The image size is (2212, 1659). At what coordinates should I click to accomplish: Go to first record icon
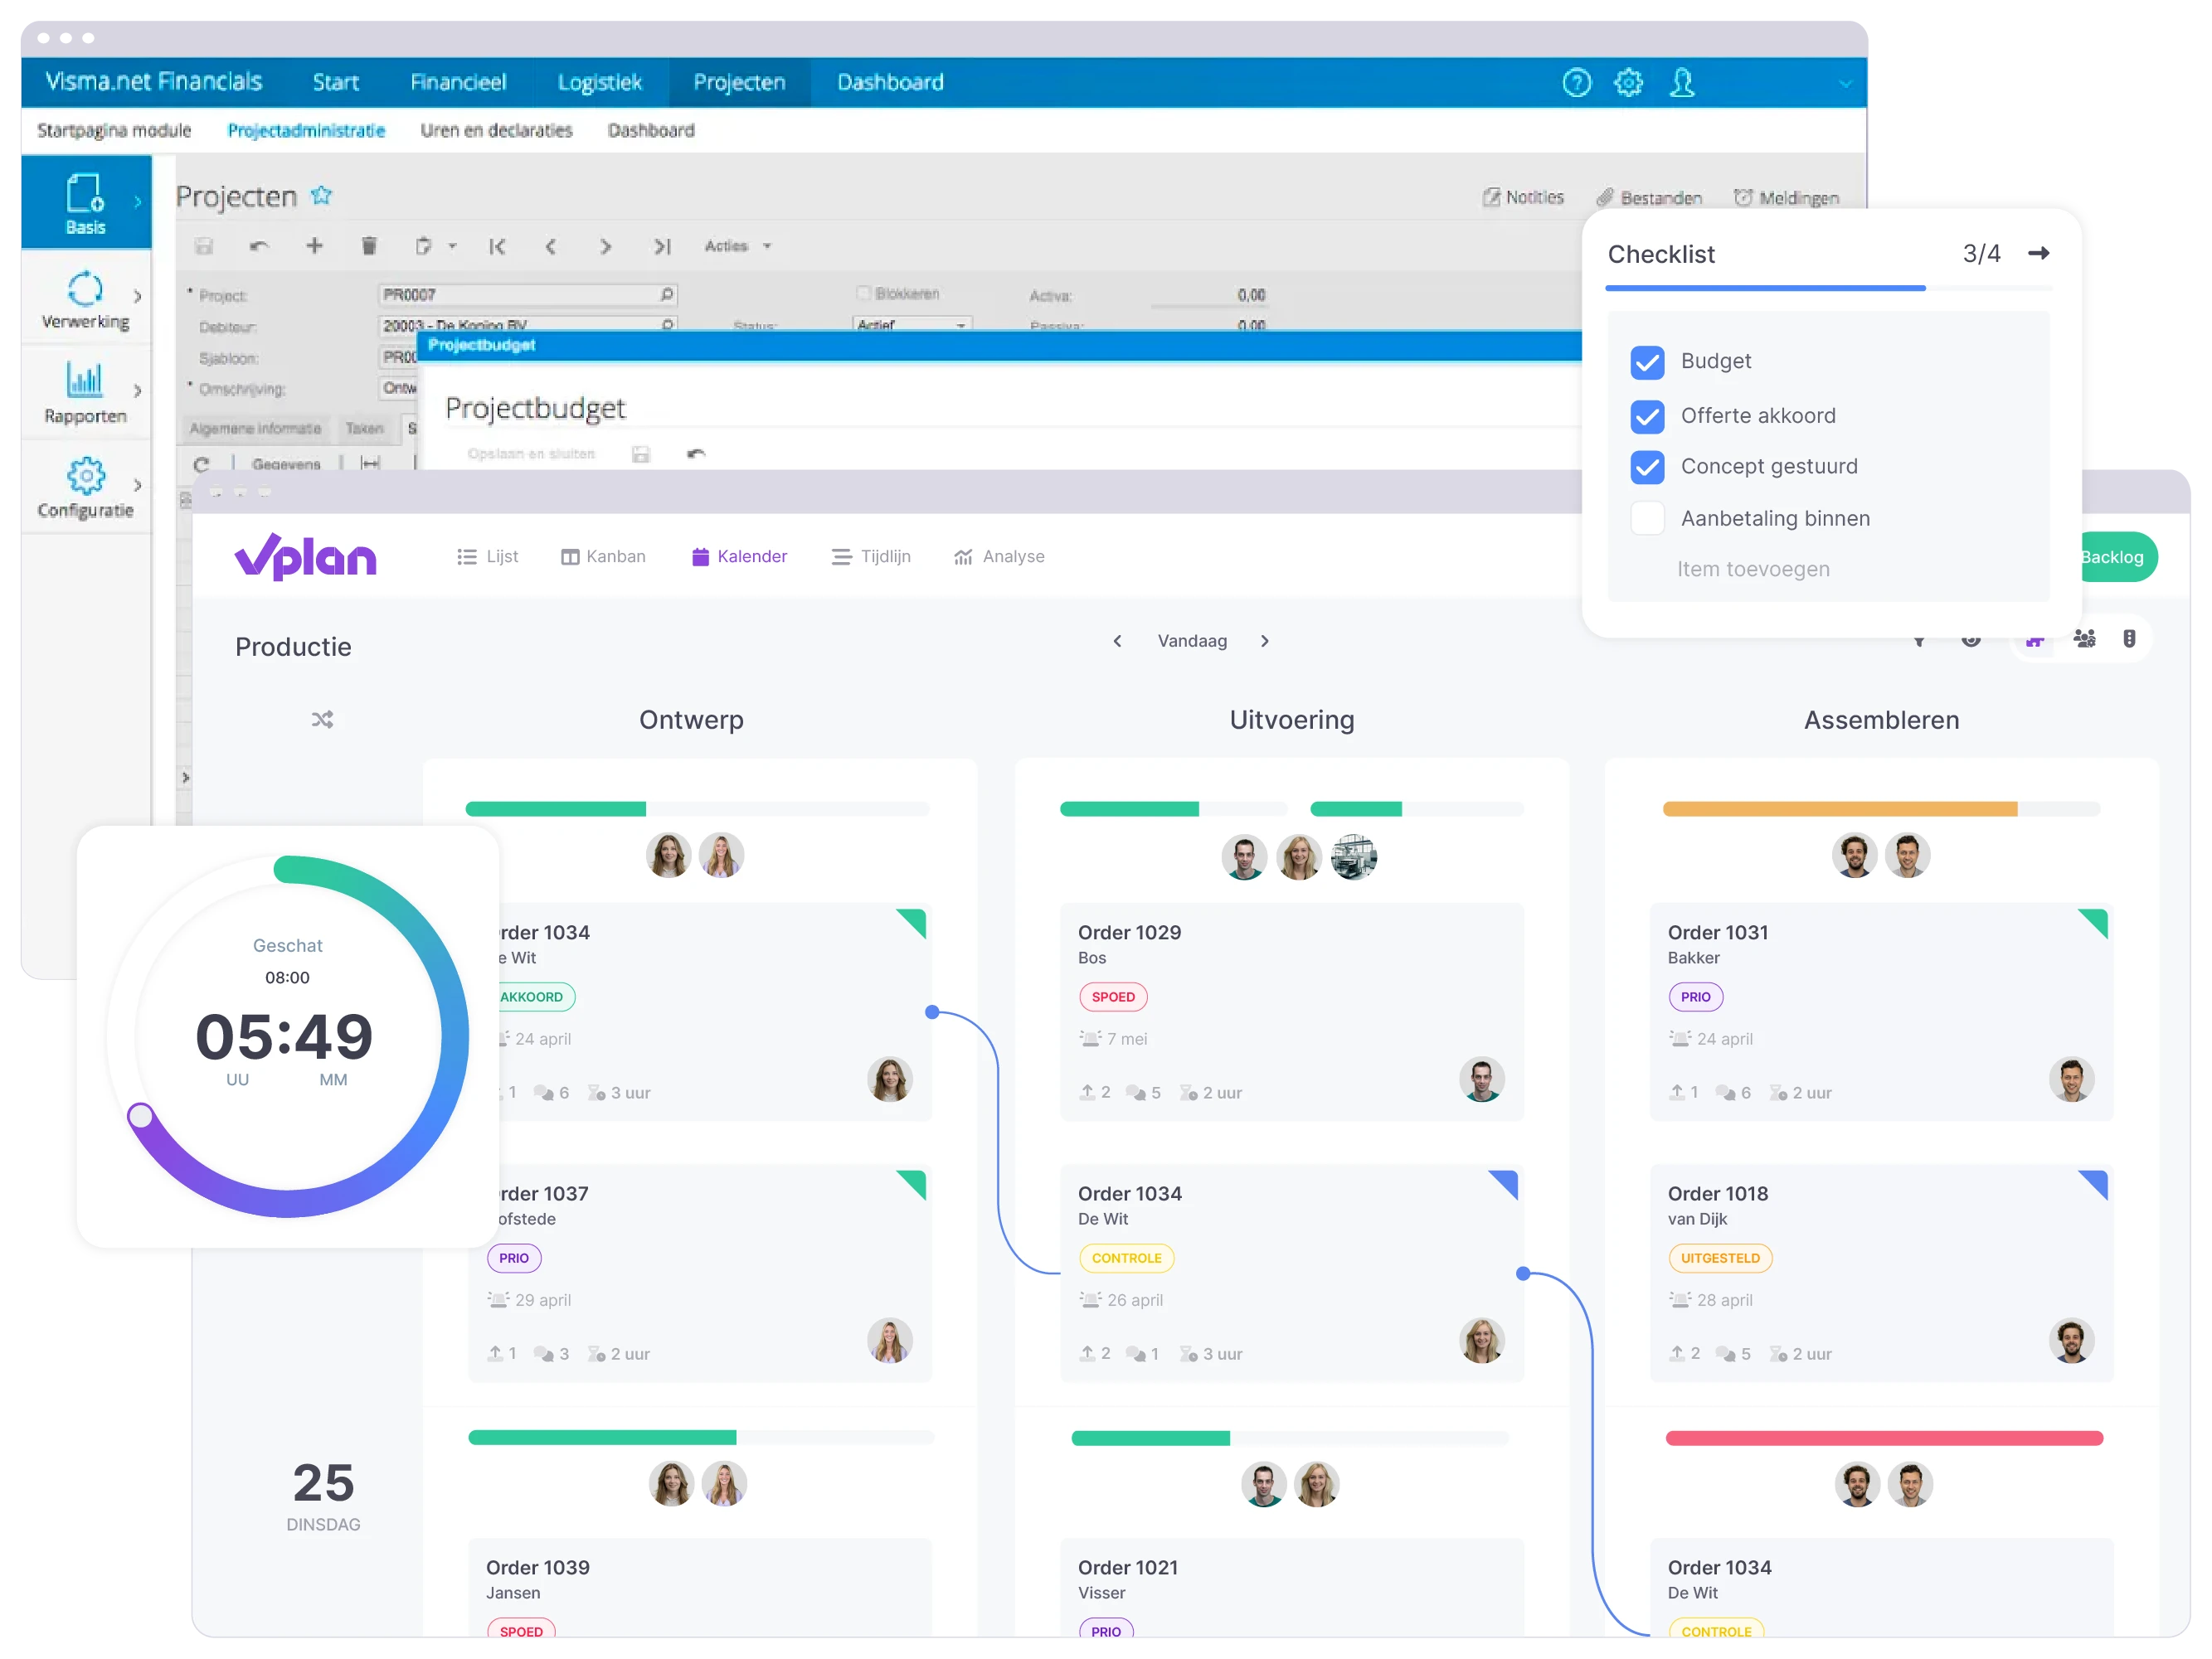pos(497,247)
